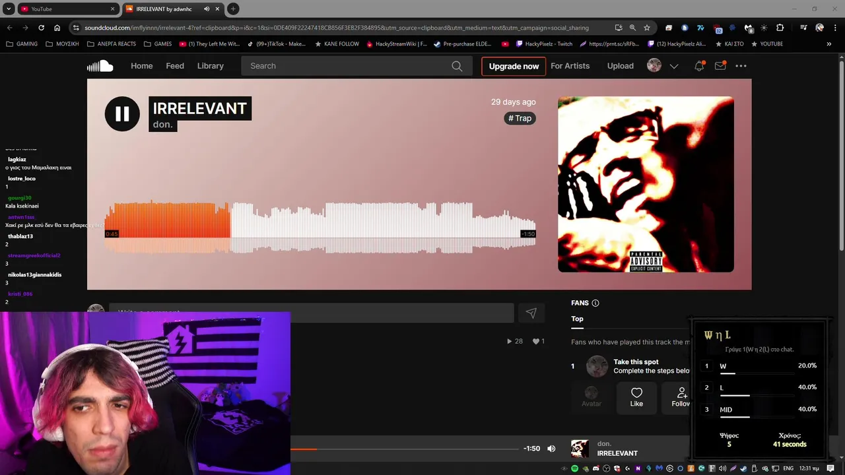Open the ΜΟΥΣΙΚΗ bookmarks folder

62,44
